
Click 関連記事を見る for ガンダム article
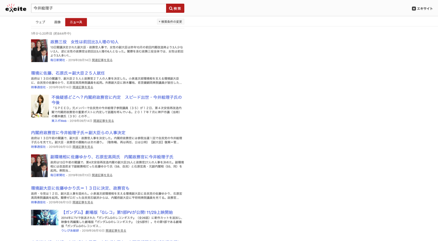pos(116,231)
